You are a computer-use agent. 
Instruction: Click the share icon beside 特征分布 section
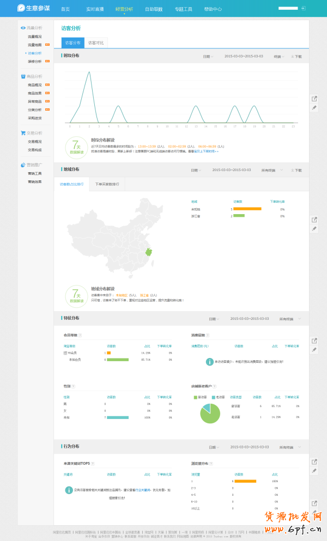pyautogui.click(x=314, y=341)
